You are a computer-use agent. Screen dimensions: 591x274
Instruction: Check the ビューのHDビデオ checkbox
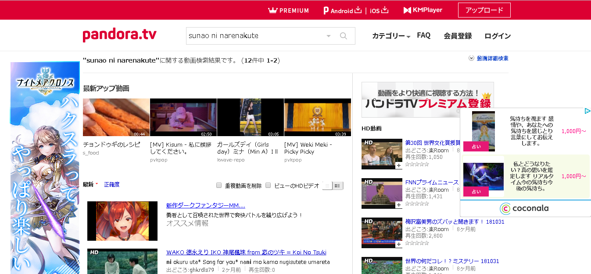coord(268,186)
